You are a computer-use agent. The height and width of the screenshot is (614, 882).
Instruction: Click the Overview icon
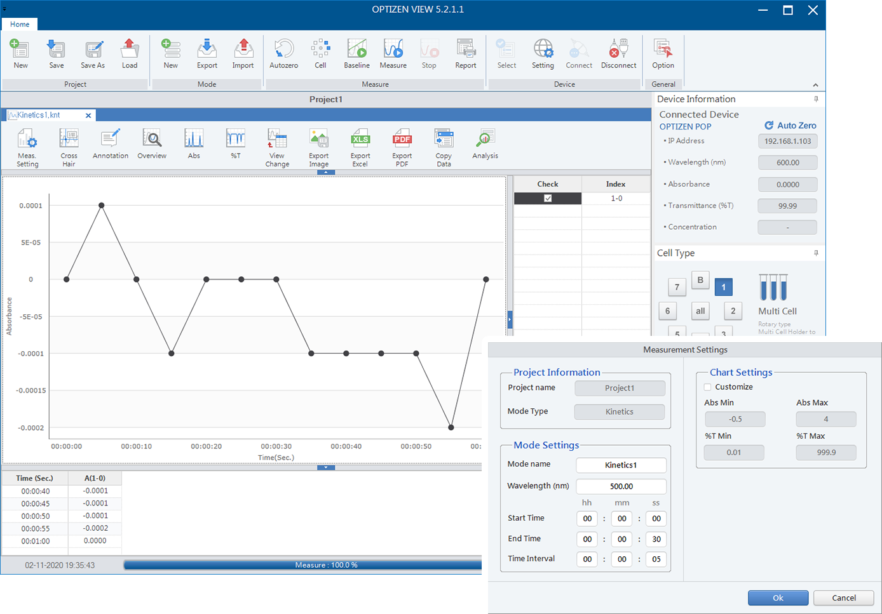(152, 139)
